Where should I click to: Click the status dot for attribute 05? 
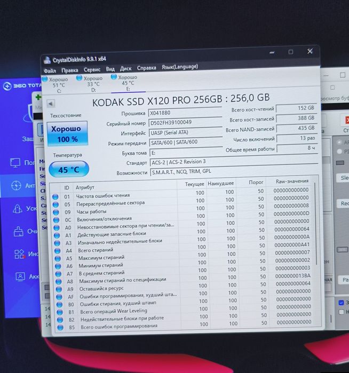(x=55, y=204)
